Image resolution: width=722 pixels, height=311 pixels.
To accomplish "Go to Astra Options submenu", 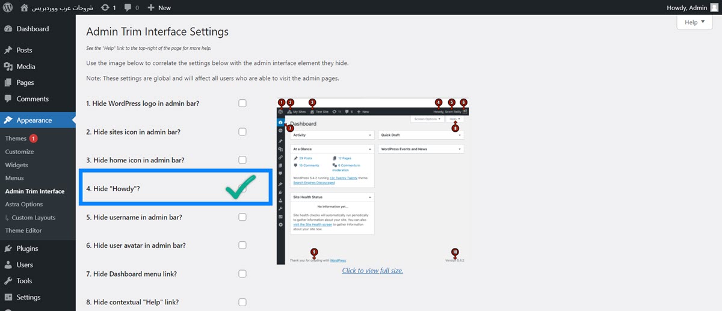I will point(24,205).
